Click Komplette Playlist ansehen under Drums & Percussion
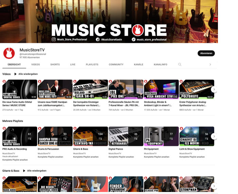Viewport: 238px width, 194px height. pos(50,157)
